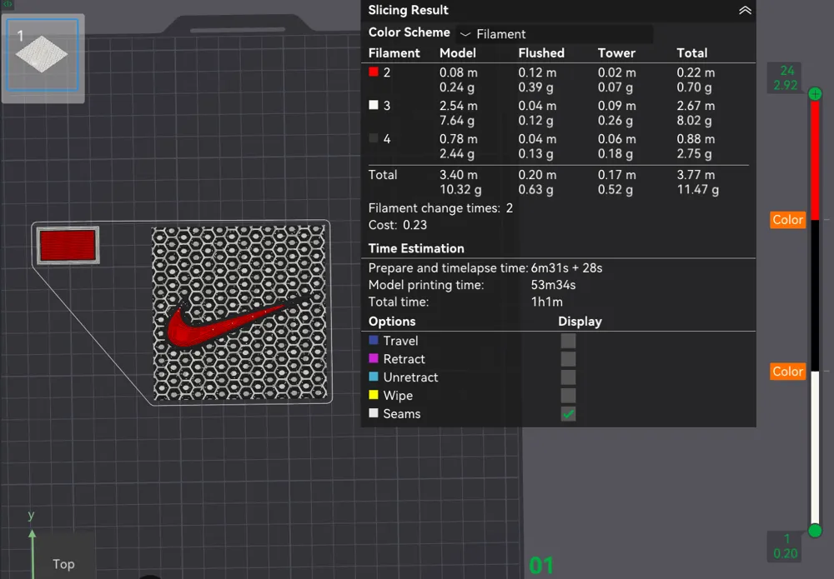834x579 pixels.
Task: Click the lower Color change marker
Action: click(788, 372)
